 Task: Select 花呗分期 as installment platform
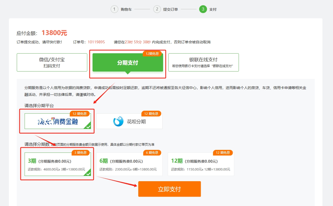click(x=129, y=121)
